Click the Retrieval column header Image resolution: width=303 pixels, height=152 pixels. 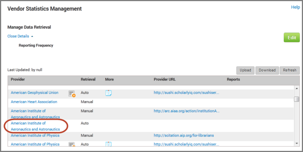pos(88,79)
